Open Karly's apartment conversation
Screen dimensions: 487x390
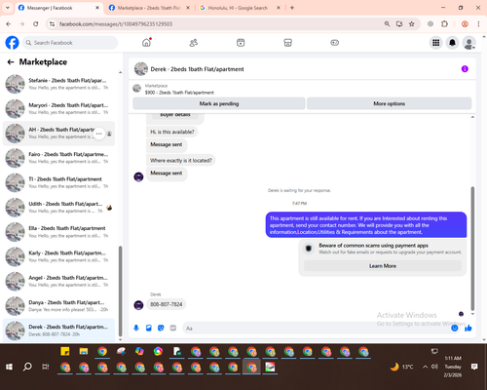pos(58,256)
